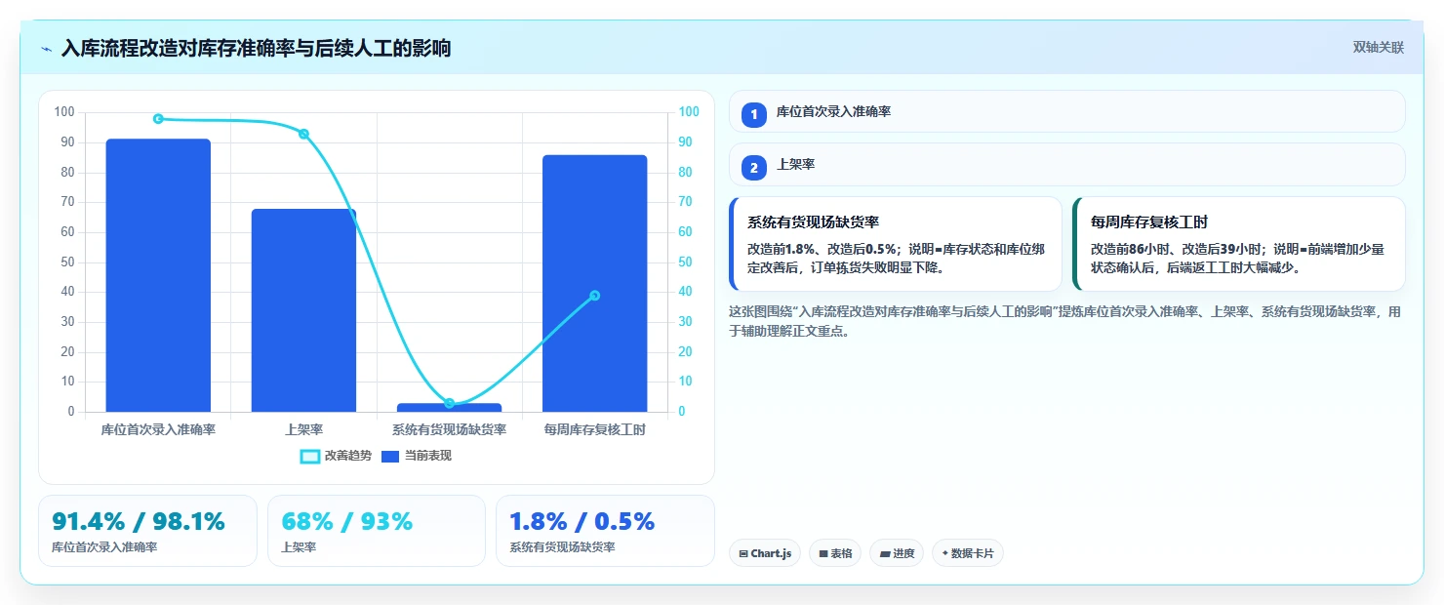Open the 系统有货现场缺货率 info card
The height and width of the screenshot is (605, 1444).
[896, 244]
